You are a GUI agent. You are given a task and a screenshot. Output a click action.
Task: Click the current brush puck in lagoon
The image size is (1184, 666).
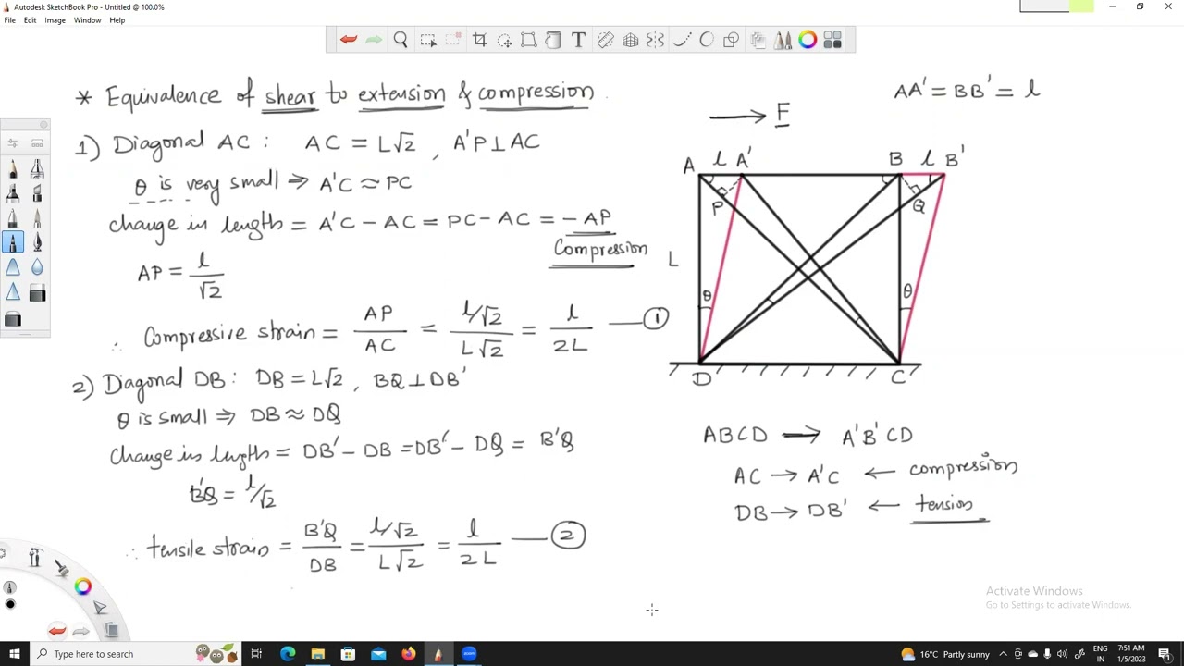[x=10, y=587]
